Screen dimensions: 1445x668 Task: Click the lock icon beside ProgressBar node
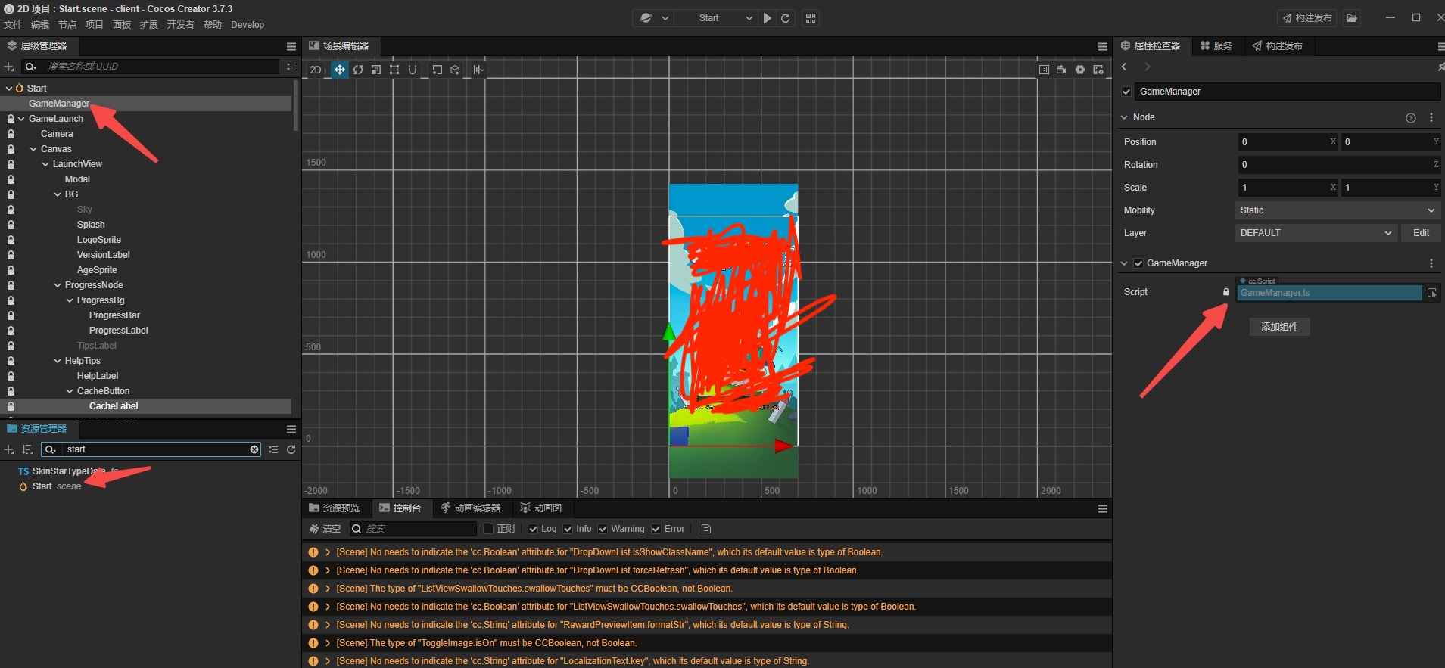[x=11, y=315]
